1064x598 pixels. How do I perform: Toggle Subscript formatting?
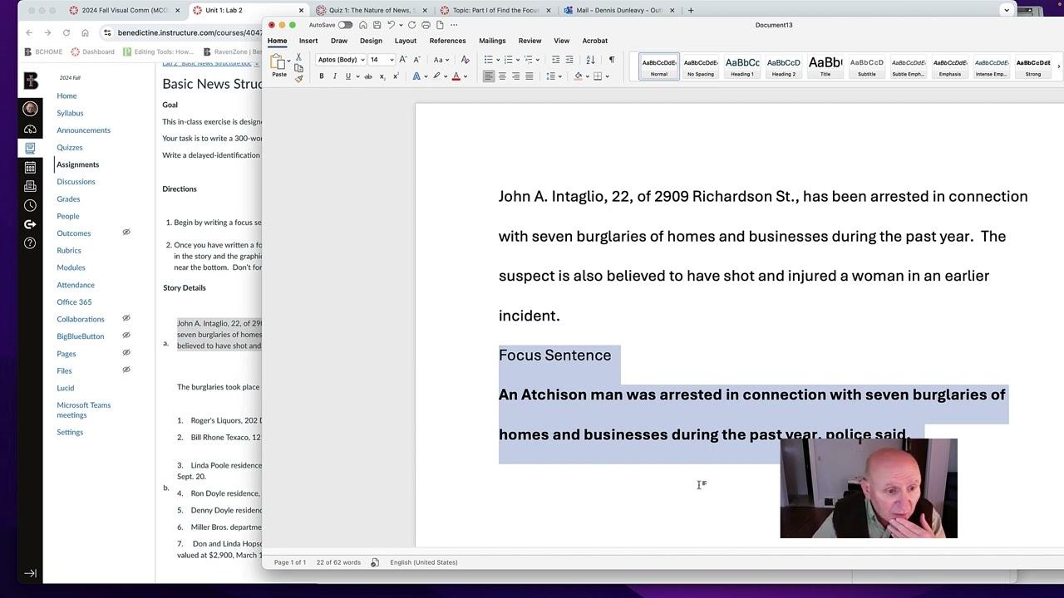[x=382, y=76]
